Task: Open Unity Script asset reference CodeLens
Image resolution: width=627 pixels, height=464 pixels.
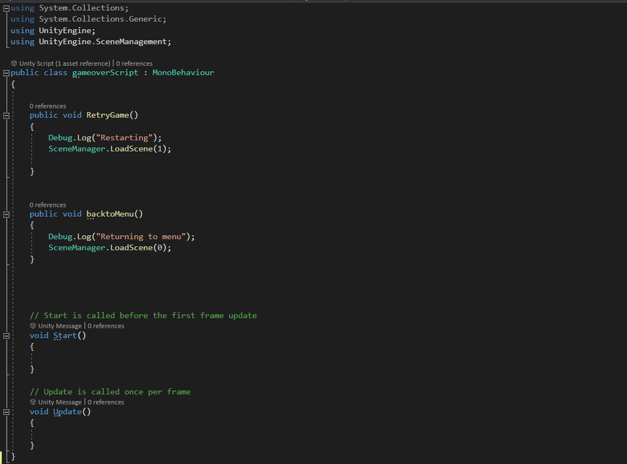Action: (x=65, y=63)
